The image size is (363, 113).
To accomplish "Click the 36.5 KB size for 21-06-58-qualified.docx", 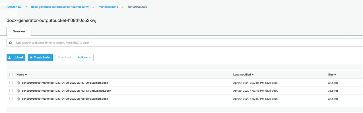I will (x=333, y=99).
